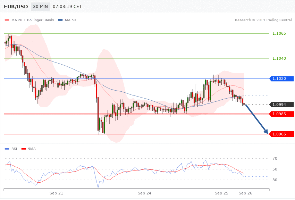Image resolution: width=295 pixels, height=200 pixels.
Task: Click the 1.1040 resistance level label
Action: (x=279, y=59)
